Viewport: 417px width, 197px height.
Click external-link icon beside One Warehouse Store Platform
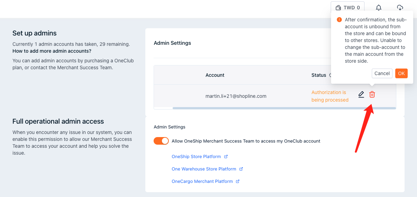pyautogui.click(x=241, y=169)
